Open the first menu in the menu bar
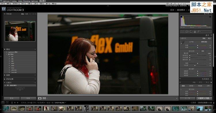This screenshot has width=216, height=113. (x=3, y=4)
